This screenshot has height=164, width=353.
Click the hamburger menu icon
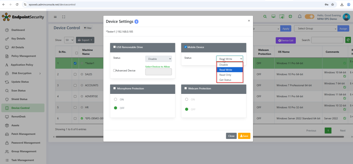click(x=55, y=17)
